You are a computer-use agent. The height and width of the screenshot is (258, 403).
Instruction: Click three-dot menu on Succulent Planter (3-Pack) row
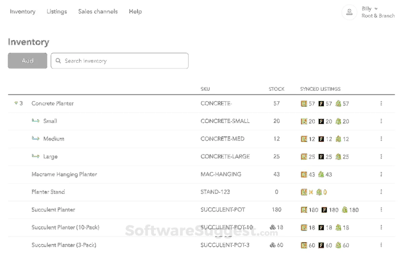381,245
